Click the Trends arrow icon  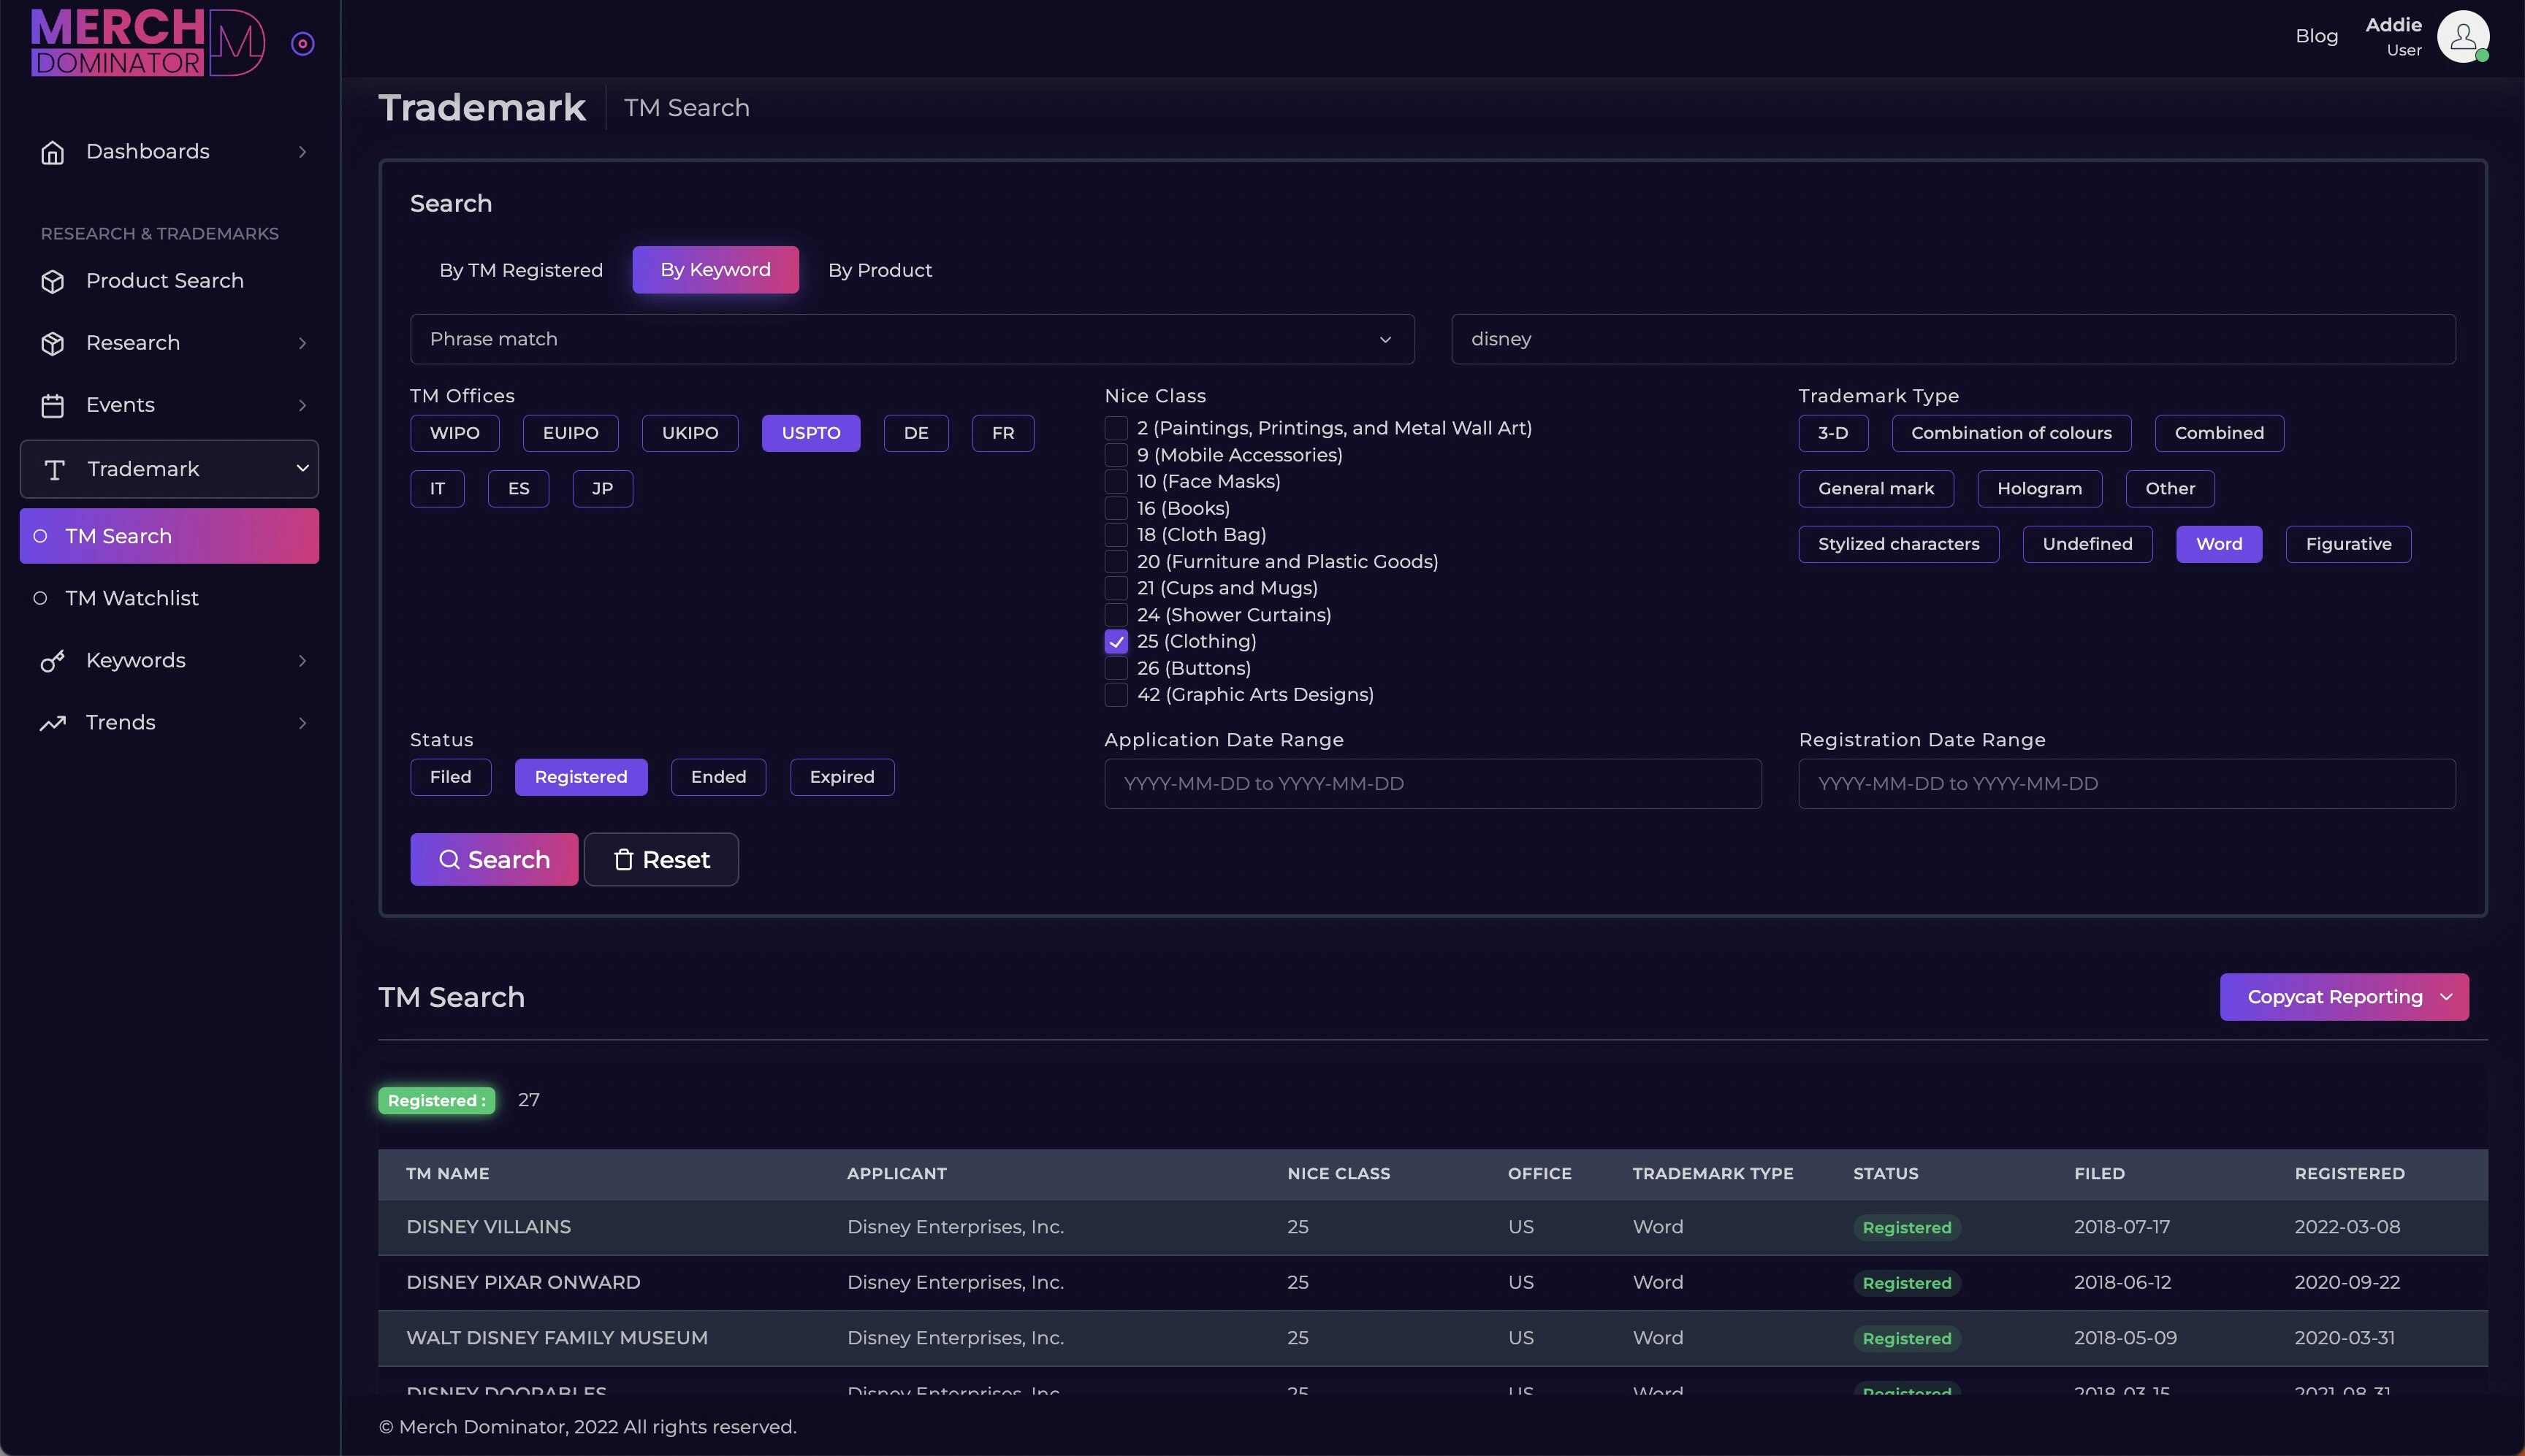pos(53,723)
